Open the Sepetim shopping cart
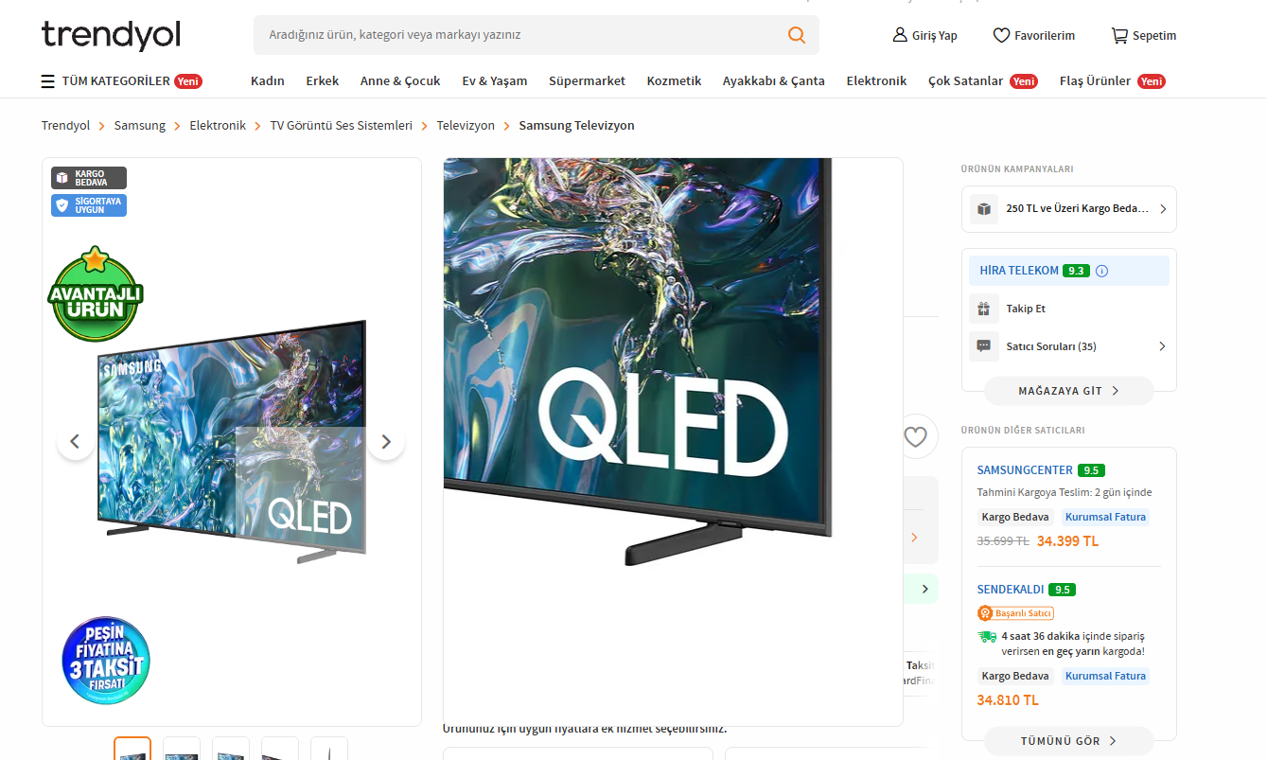The width and height of the screenshot is (1267, 760). 1119,35
